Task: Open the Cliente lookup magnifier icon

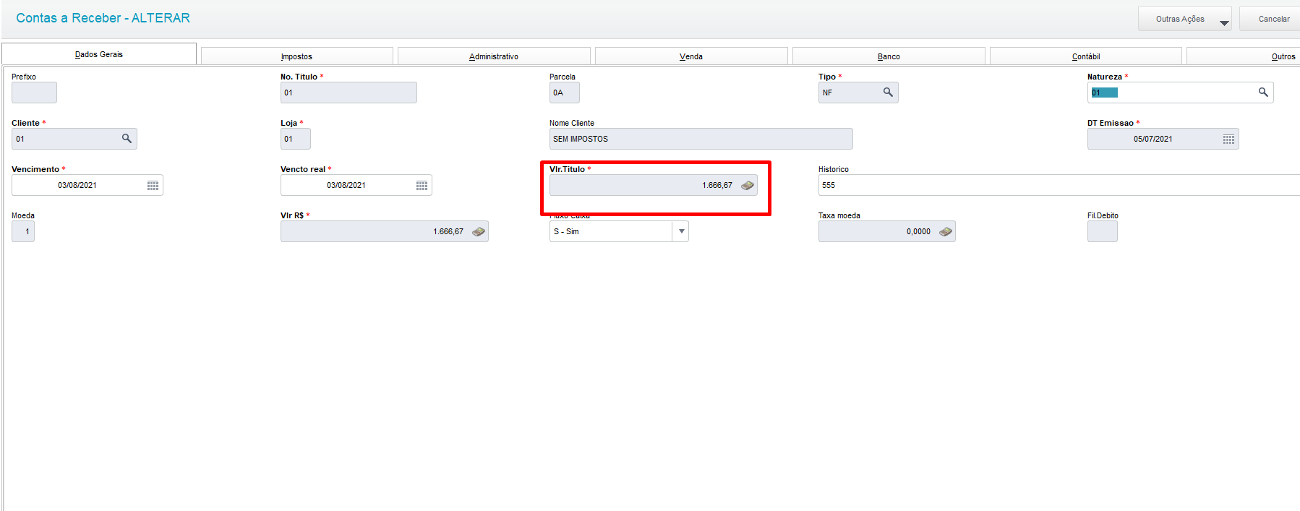Action: 127,138
